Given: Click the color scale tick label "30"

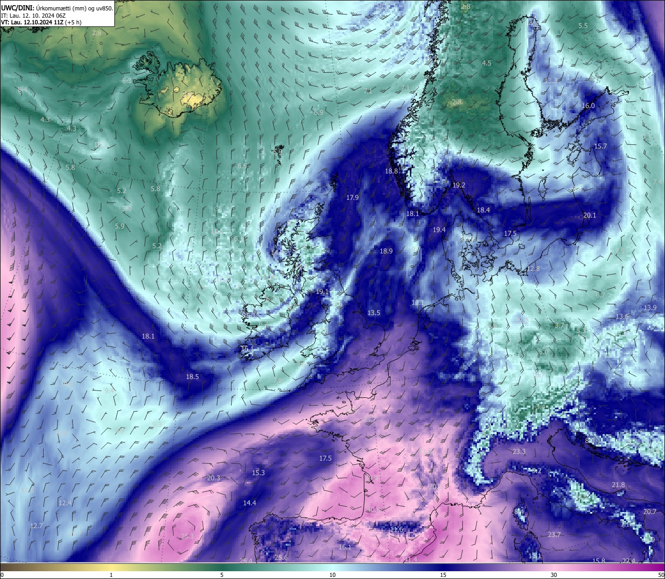Looking at the screenshot, I should pos(554,575).
